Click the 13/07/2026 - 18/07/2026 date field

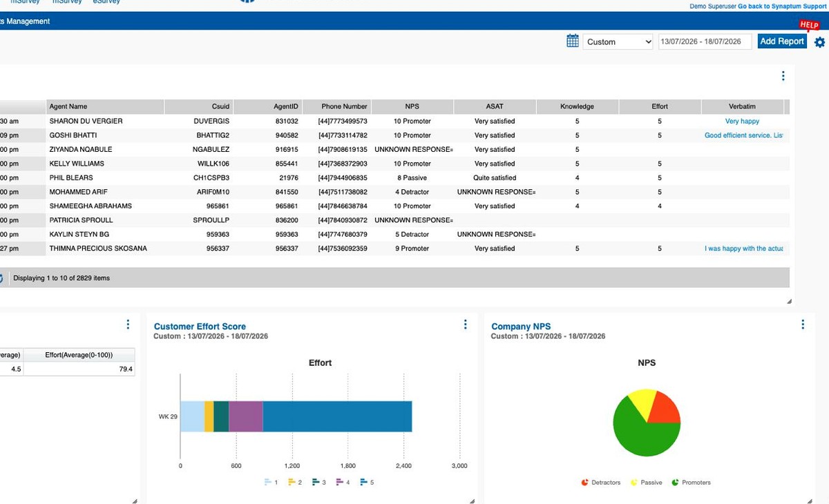click(705, 41)
